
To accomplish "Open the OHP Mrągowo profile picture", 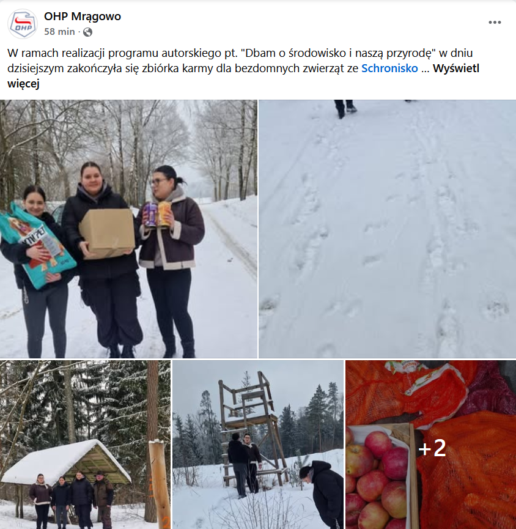I will [23, 24].
